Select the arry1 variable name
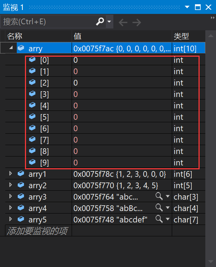 pos(37,174)
